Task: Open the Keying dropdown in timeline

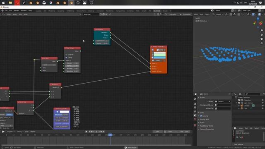Action: coord(20,132)
